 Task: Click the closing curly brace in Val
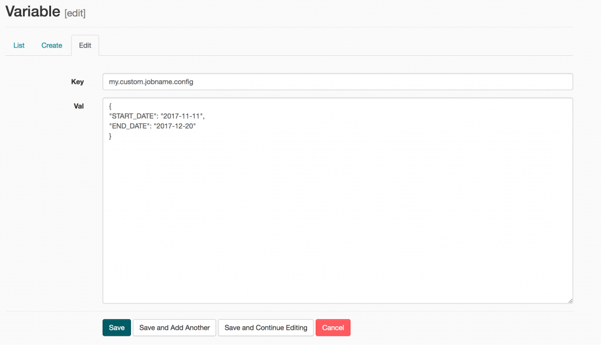tap(110, 136)
